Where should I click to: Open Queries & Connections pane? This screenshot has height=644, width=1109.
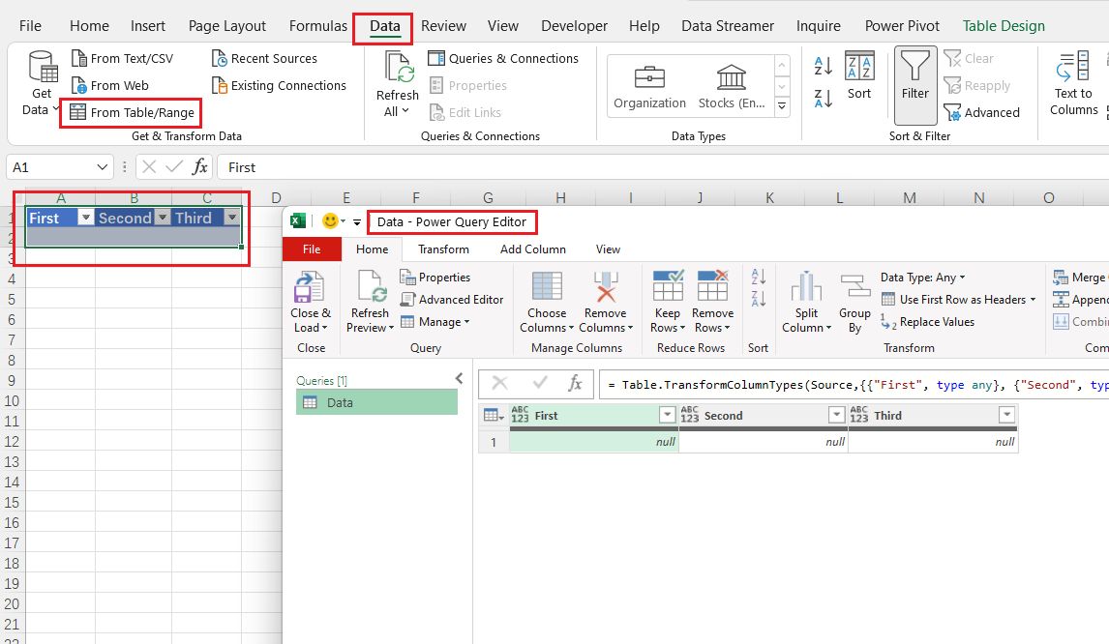pos(503,58)
